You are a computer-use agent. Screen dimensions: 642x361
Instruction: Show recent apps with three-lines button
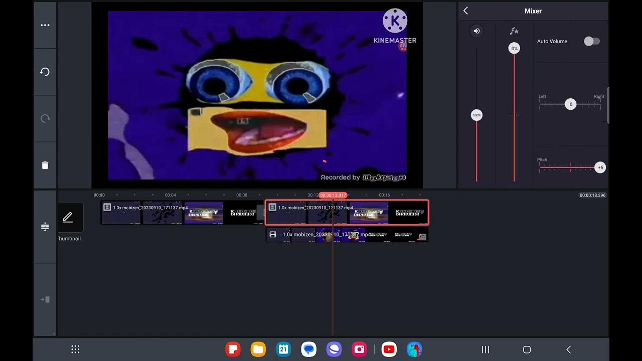pos(485,349)
